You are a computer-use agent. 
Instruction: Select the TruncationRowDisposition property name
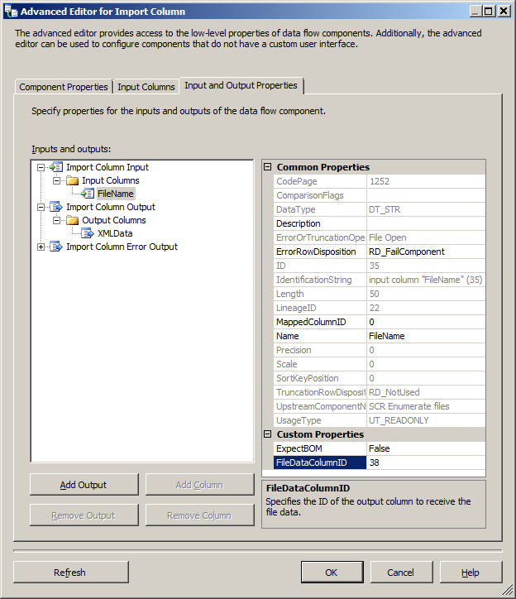(320, 392)
